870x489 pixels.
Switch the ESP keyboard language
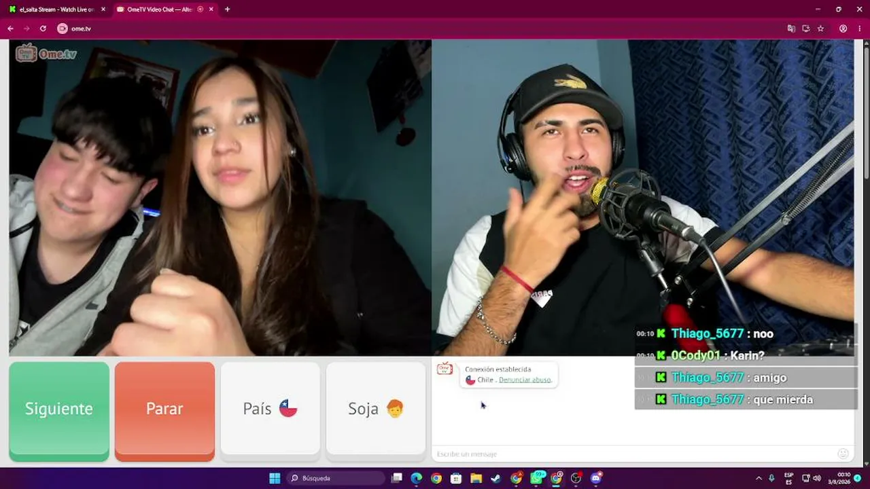(x=789, y=478)
